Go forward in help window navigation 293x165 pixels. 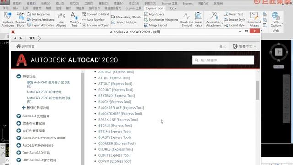click(21, 38)
